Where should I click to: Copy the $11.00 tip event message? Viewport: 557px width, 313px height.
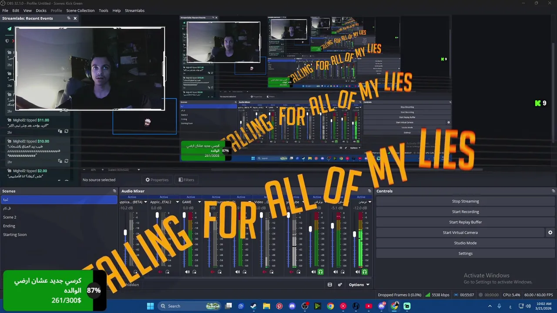[x=60, y=131]
